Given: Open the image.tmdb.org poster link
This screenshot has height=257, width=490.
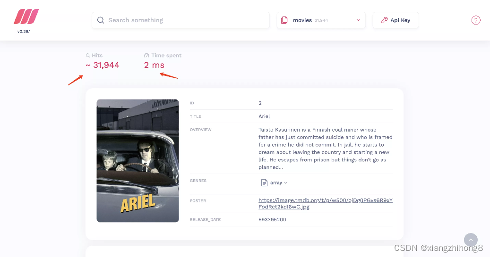Looking at the screenshot, I should 325,203.
